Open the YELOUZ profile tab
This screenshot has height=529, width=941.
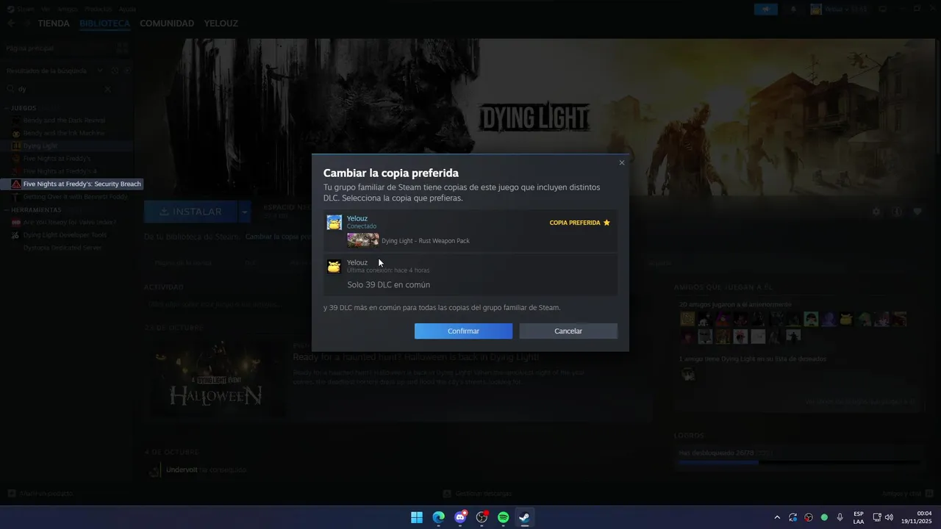point(221,24)
